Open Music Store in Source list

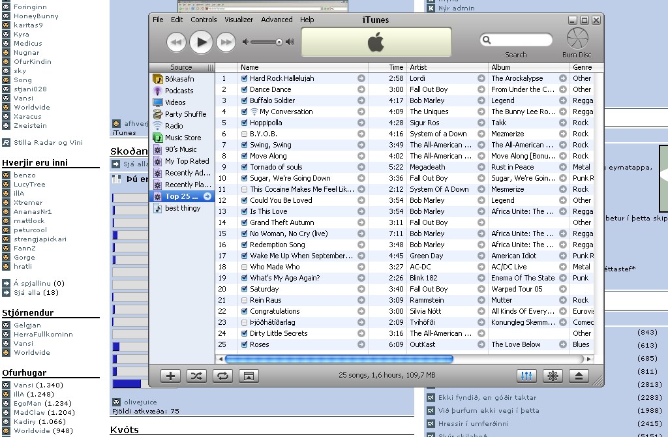(182, 138)
